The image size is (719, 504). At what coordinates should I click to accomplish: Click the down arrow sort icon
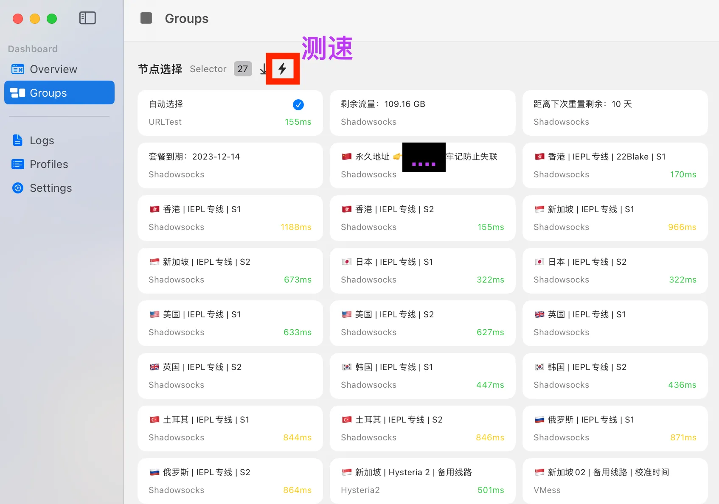point(264,69)
